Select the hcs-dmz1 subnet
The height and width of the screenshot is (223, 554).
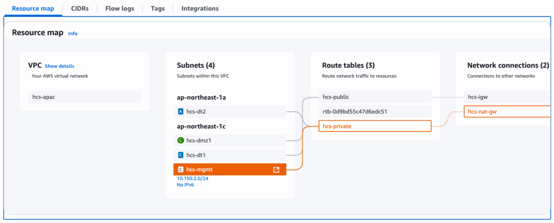pyautogui.click(x=229, y=140)
